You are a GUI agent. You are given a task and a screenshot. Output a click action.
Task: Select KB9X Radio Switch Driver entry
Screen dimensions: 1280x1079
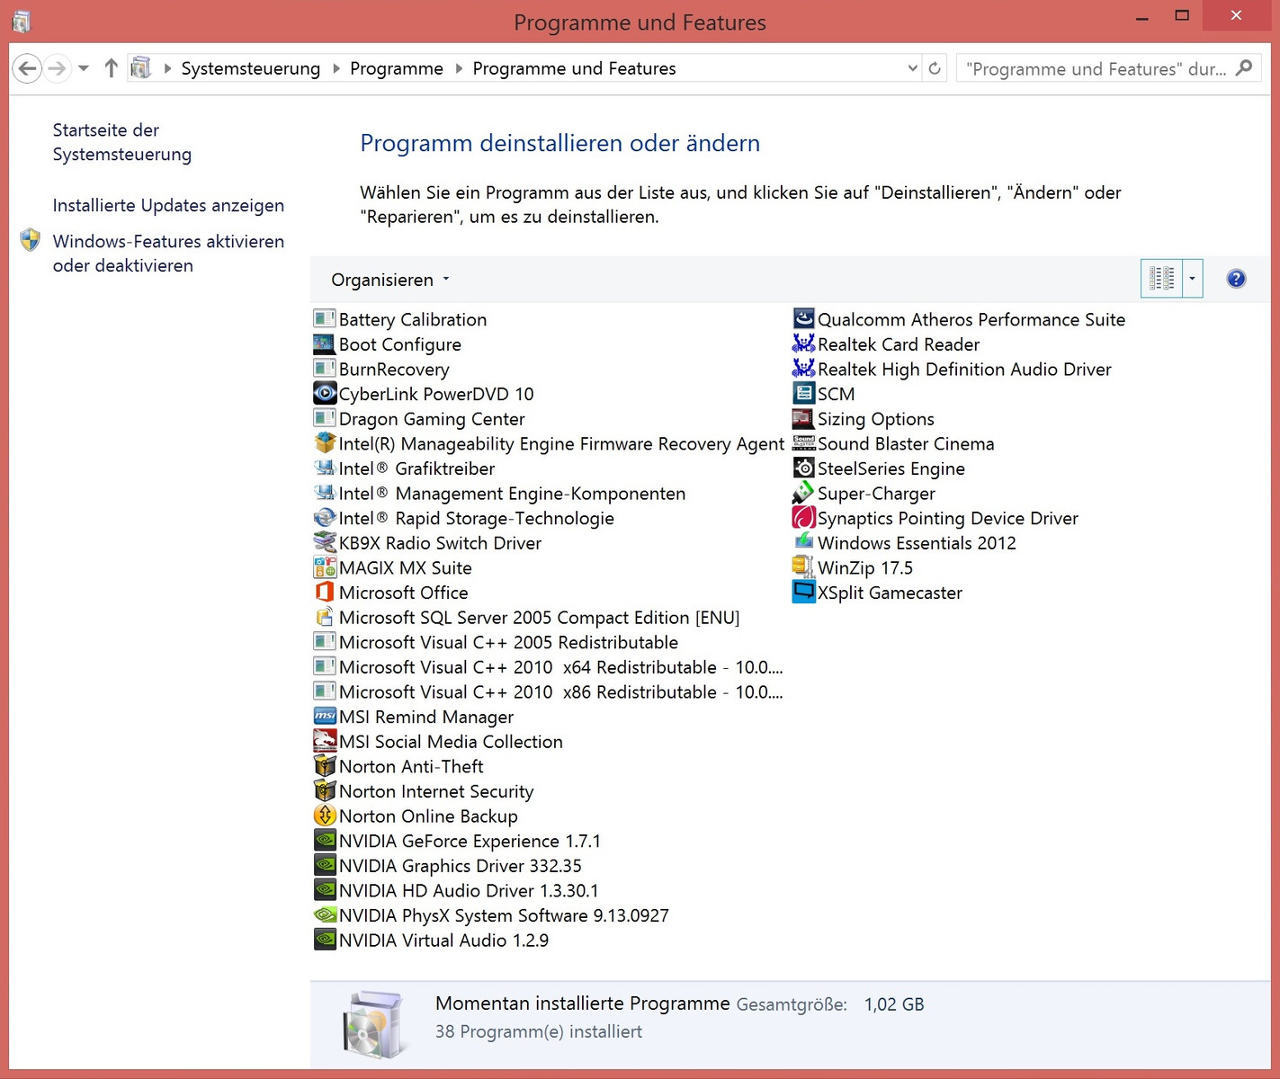(427, 543)
